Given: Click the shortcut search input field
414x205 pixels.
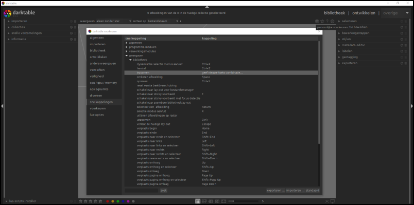Looking at the screenshot, I should 142,191.
